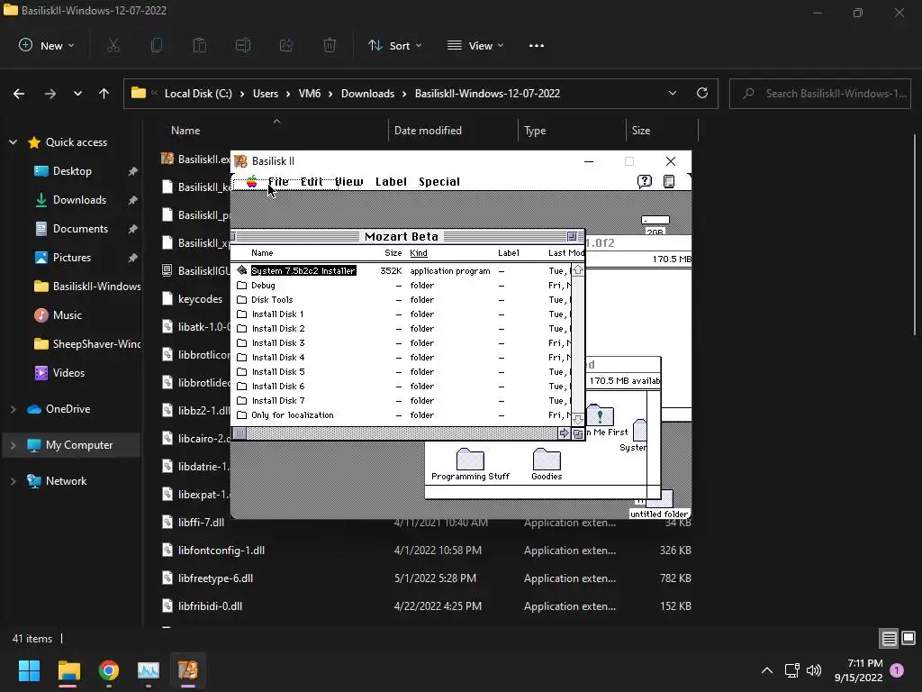
Task: Open the Label menu
Action: coord(391,182)
